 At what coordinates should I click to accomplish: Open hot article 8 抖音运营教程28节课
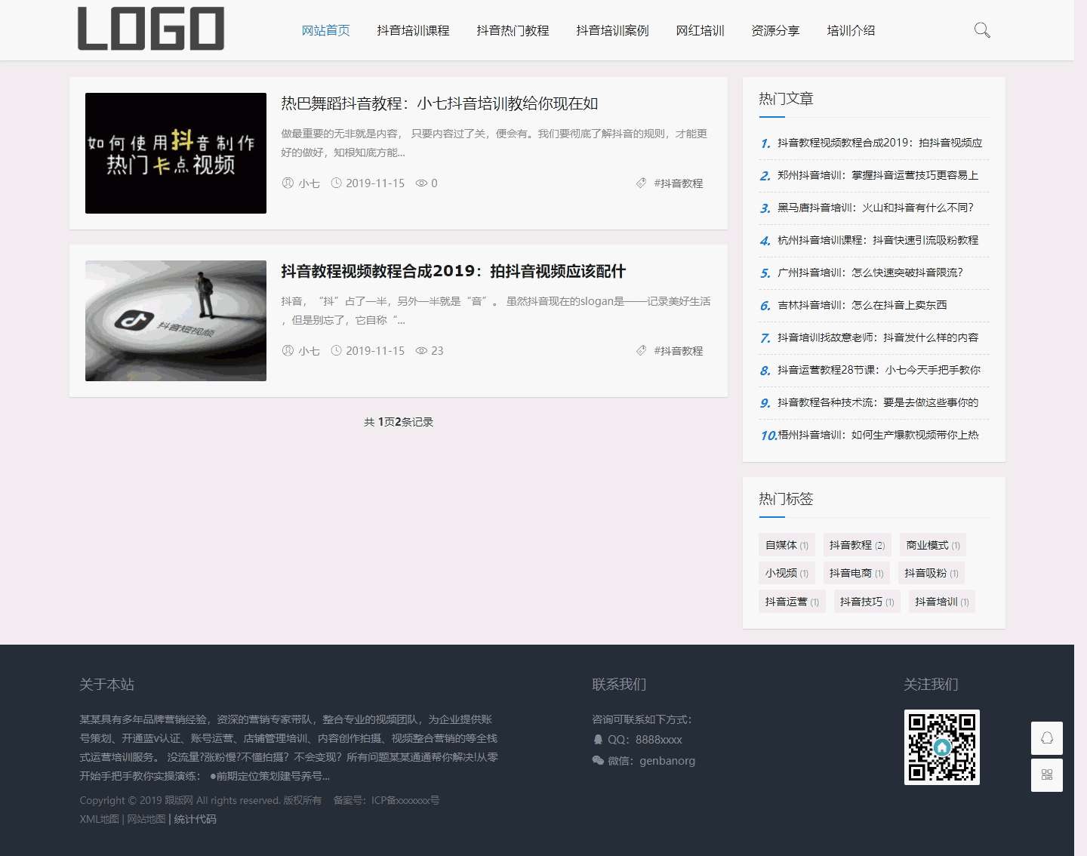879,370
